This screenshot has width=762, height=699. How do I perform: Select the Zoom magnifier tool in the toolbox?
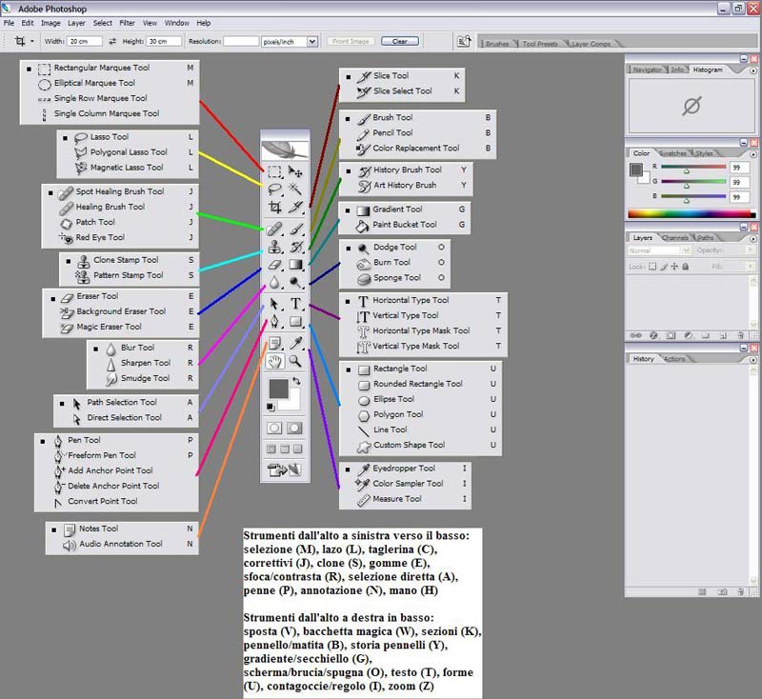[296, 361]
